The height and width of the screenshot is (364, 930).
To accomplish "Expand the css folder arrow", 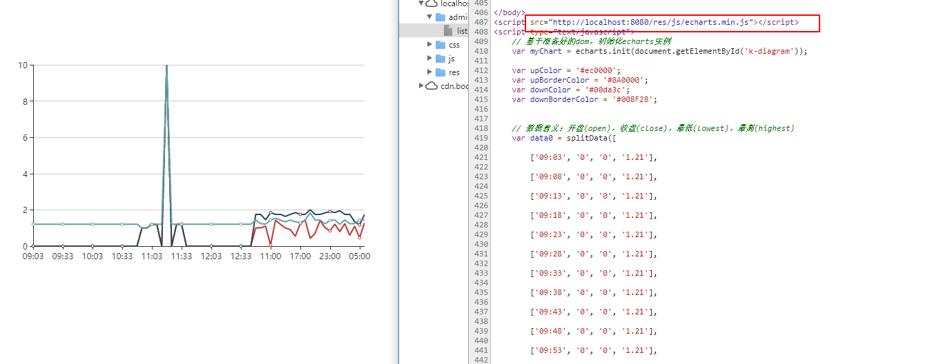I will coord(430,45).
